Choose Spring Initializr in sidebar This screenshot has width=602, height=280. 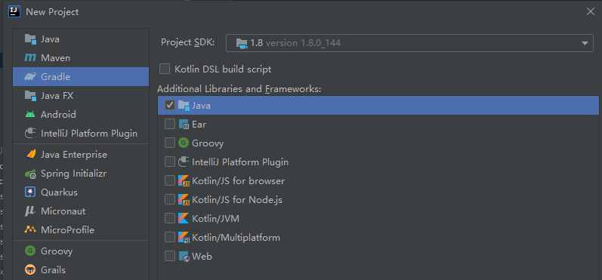[x=81, y=174]
